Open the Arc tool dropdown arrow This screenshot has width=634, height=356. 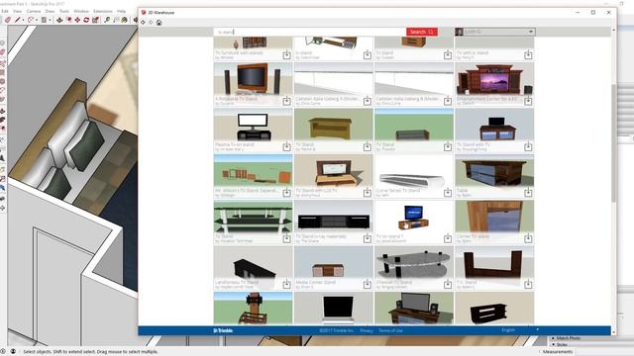pos(37,20)
